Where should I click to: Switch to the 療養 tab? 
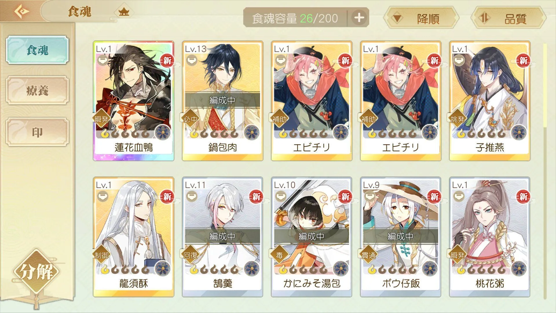coord(37,90)
